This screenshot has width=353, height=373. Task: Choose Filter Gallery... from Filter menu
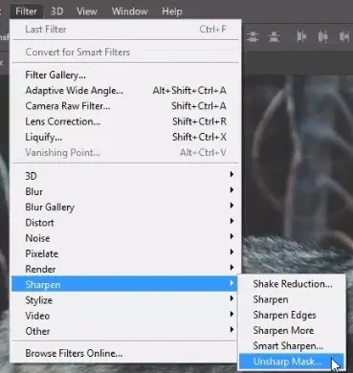[125, 76]
